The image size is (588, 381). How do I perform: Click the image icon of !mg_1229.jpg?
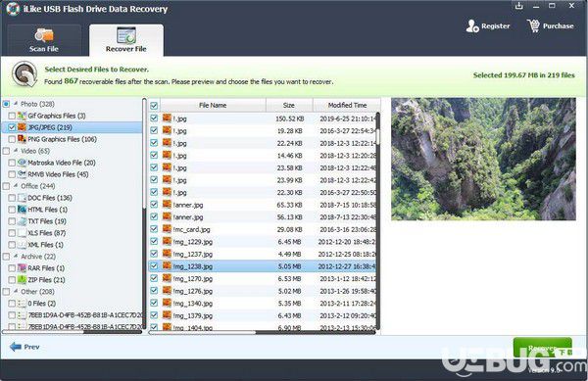(167, 241)
